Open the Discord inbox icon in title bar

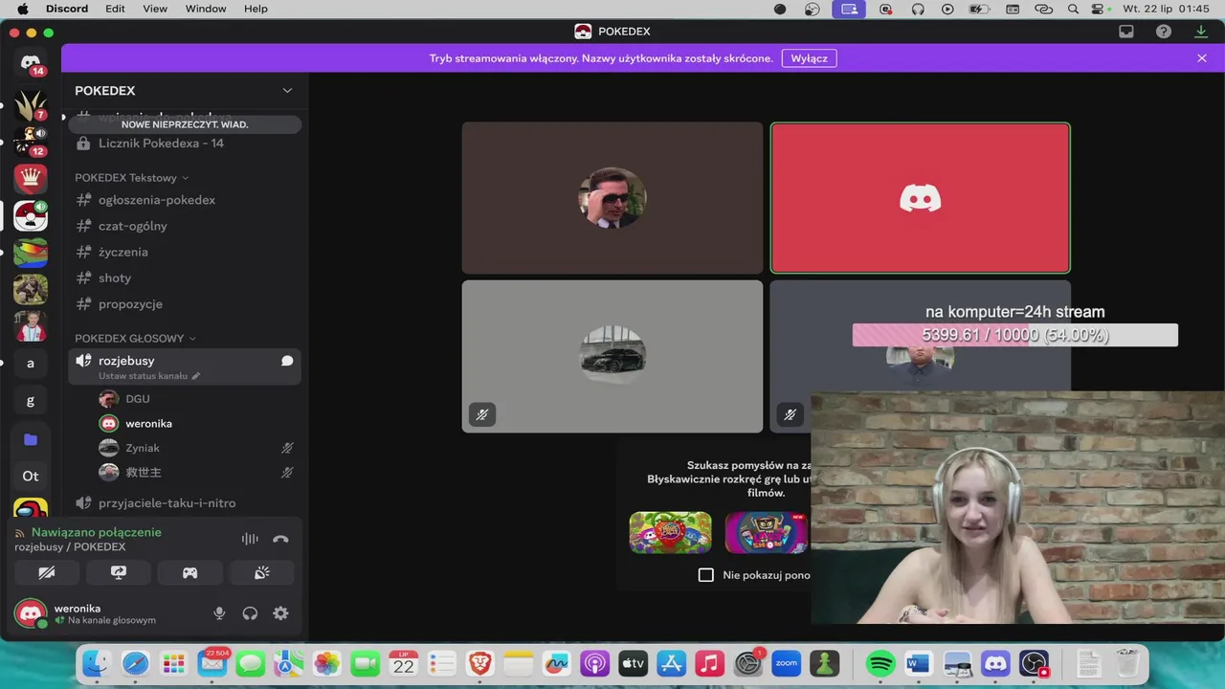pyautogui.click(x=1126, y=32)
